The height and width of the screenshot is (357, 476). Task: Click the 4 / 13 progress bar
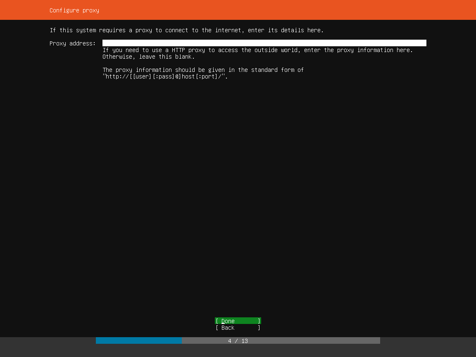pyautogui.click(x=238, y=340)
